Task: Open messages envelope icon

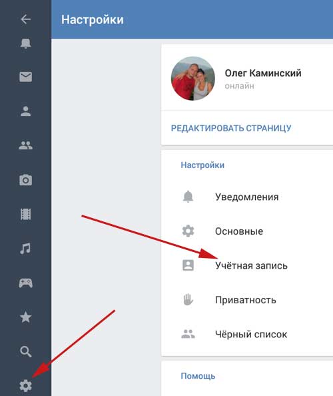Action: [26, 77]
